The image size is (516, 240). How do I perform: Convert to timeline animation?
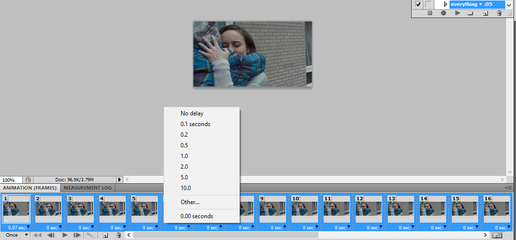[497, 235]
